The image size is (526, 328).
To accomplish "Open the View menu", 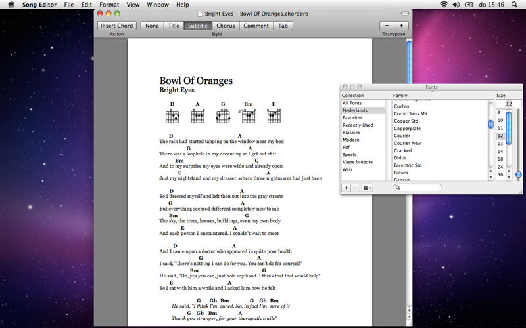I will (x=133, y=5).
